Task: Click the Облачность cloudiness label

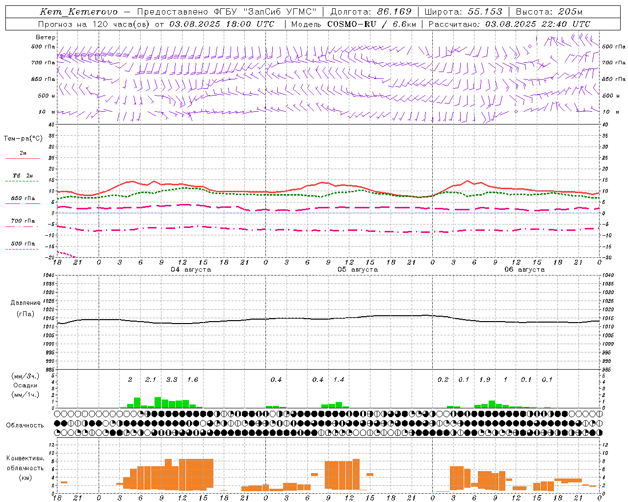Action: [25, 426]
